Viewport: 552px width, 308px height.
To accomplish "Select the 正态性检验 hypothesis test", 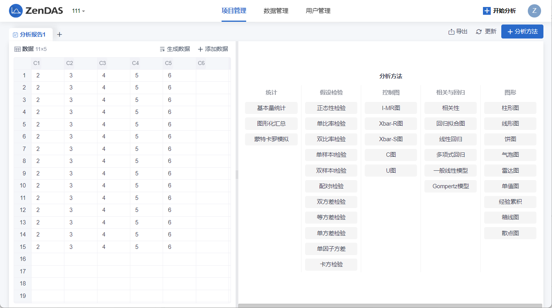I will click(x=331, y=108).
